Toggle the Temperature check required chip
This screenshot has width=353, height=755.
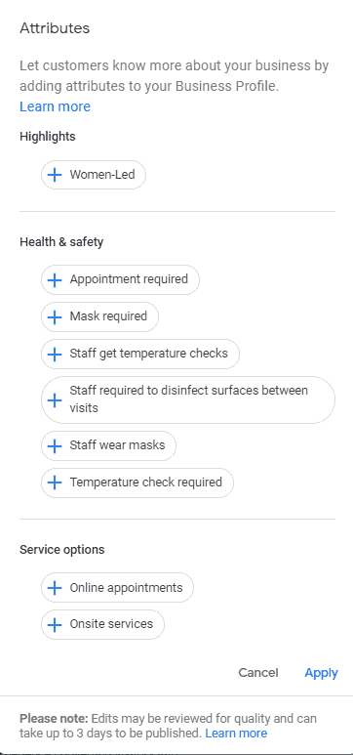(x=137, y=482)
